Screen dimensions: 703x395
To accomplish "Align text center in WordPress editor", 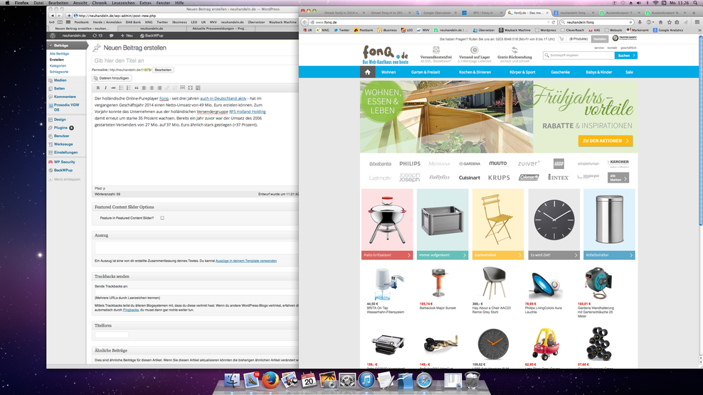I will pyautogui.click(x=152, y=88).
